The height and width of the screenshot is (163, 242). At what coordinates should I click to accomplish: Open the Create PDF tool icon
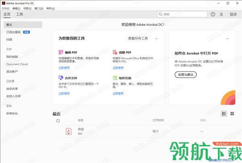click(x=115, y=52)
